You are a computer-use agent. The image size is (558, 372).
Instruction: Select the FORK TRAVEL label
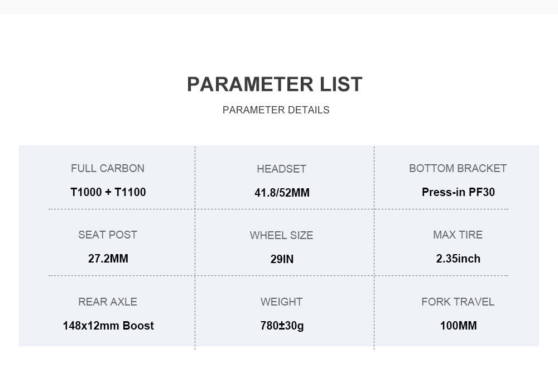pos(458,302)
